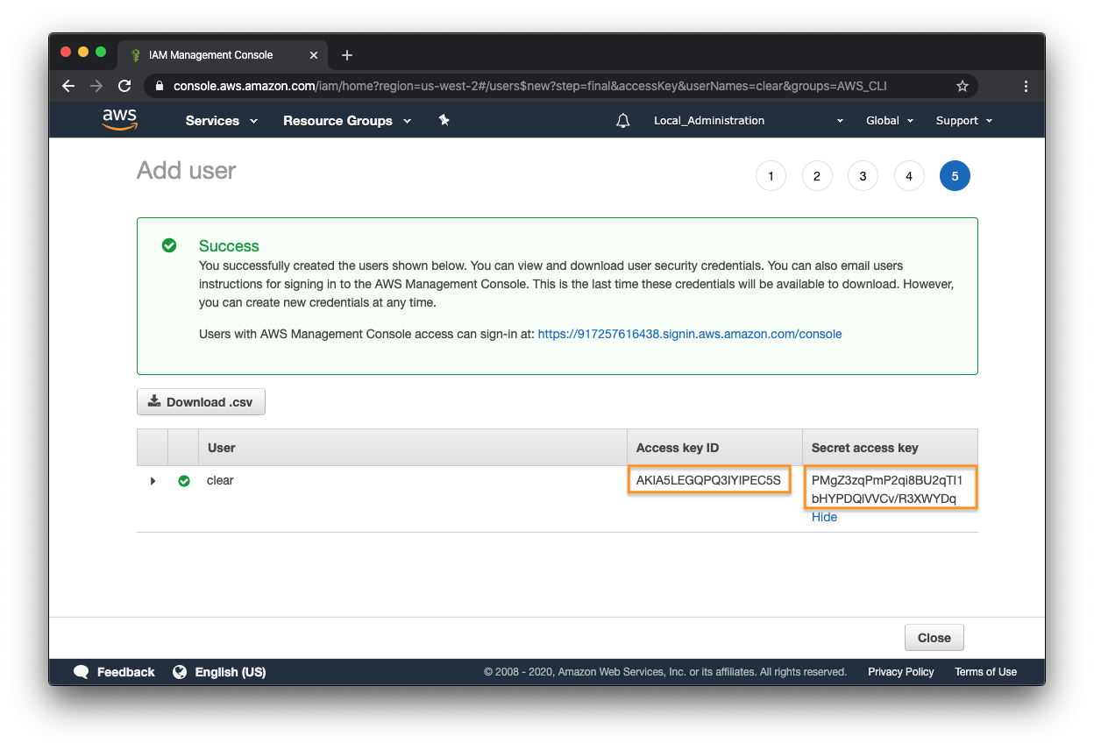Viewport: 1094px width, 750px height.
Task: Click the pin shortcut icon in navbar
Action: (x=444, y=120)
